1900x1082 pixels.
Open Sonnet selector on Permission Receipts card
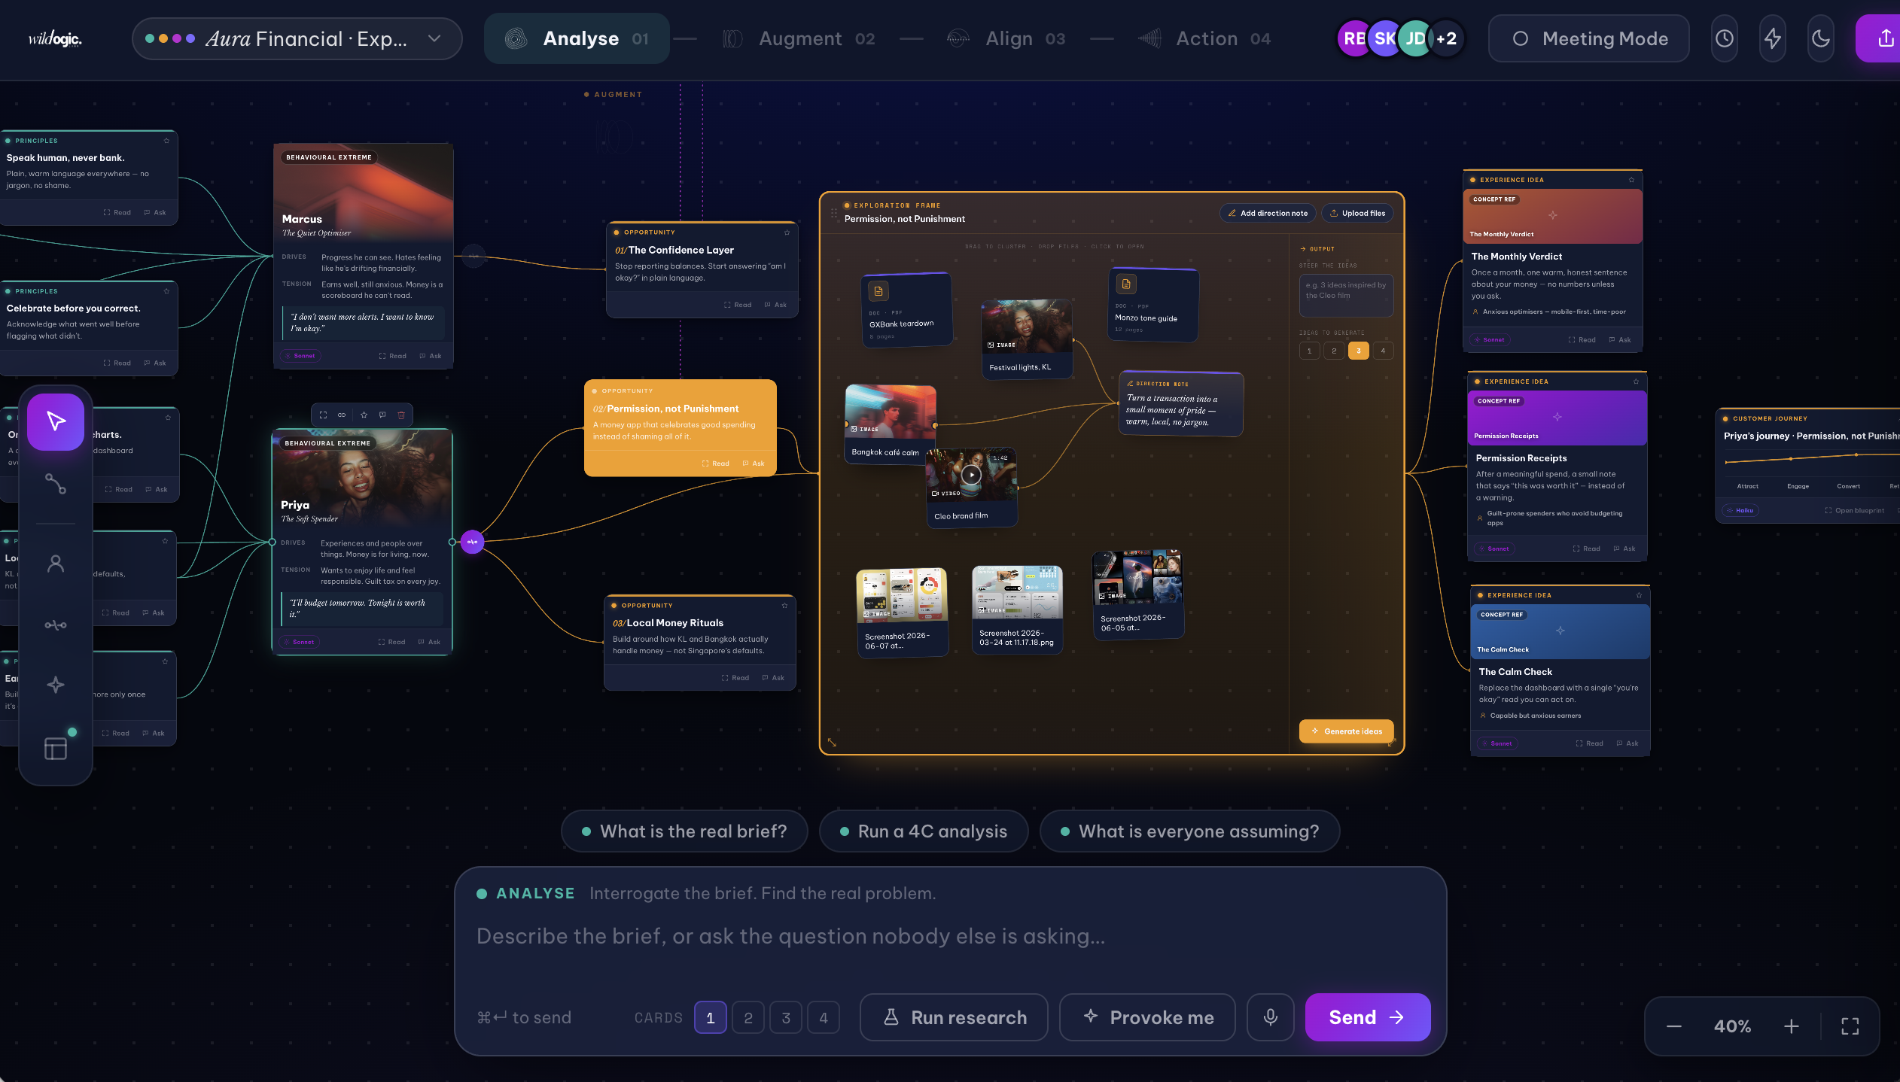(1494, 549)
